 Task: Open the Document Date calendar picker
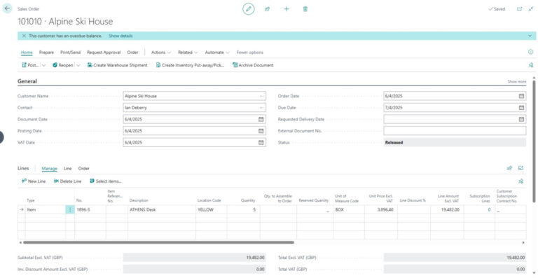click(261, 119)
